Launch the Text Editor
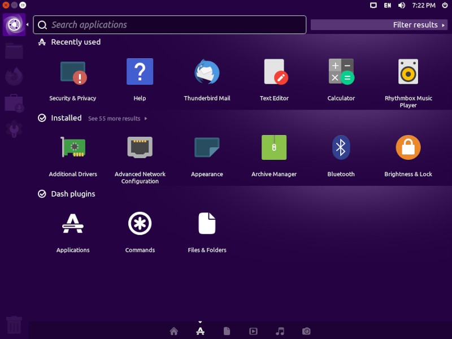The image size is (452, 339). click(274, 72)
